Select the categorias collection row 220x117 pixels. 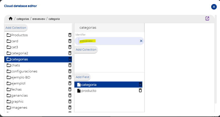38,59
